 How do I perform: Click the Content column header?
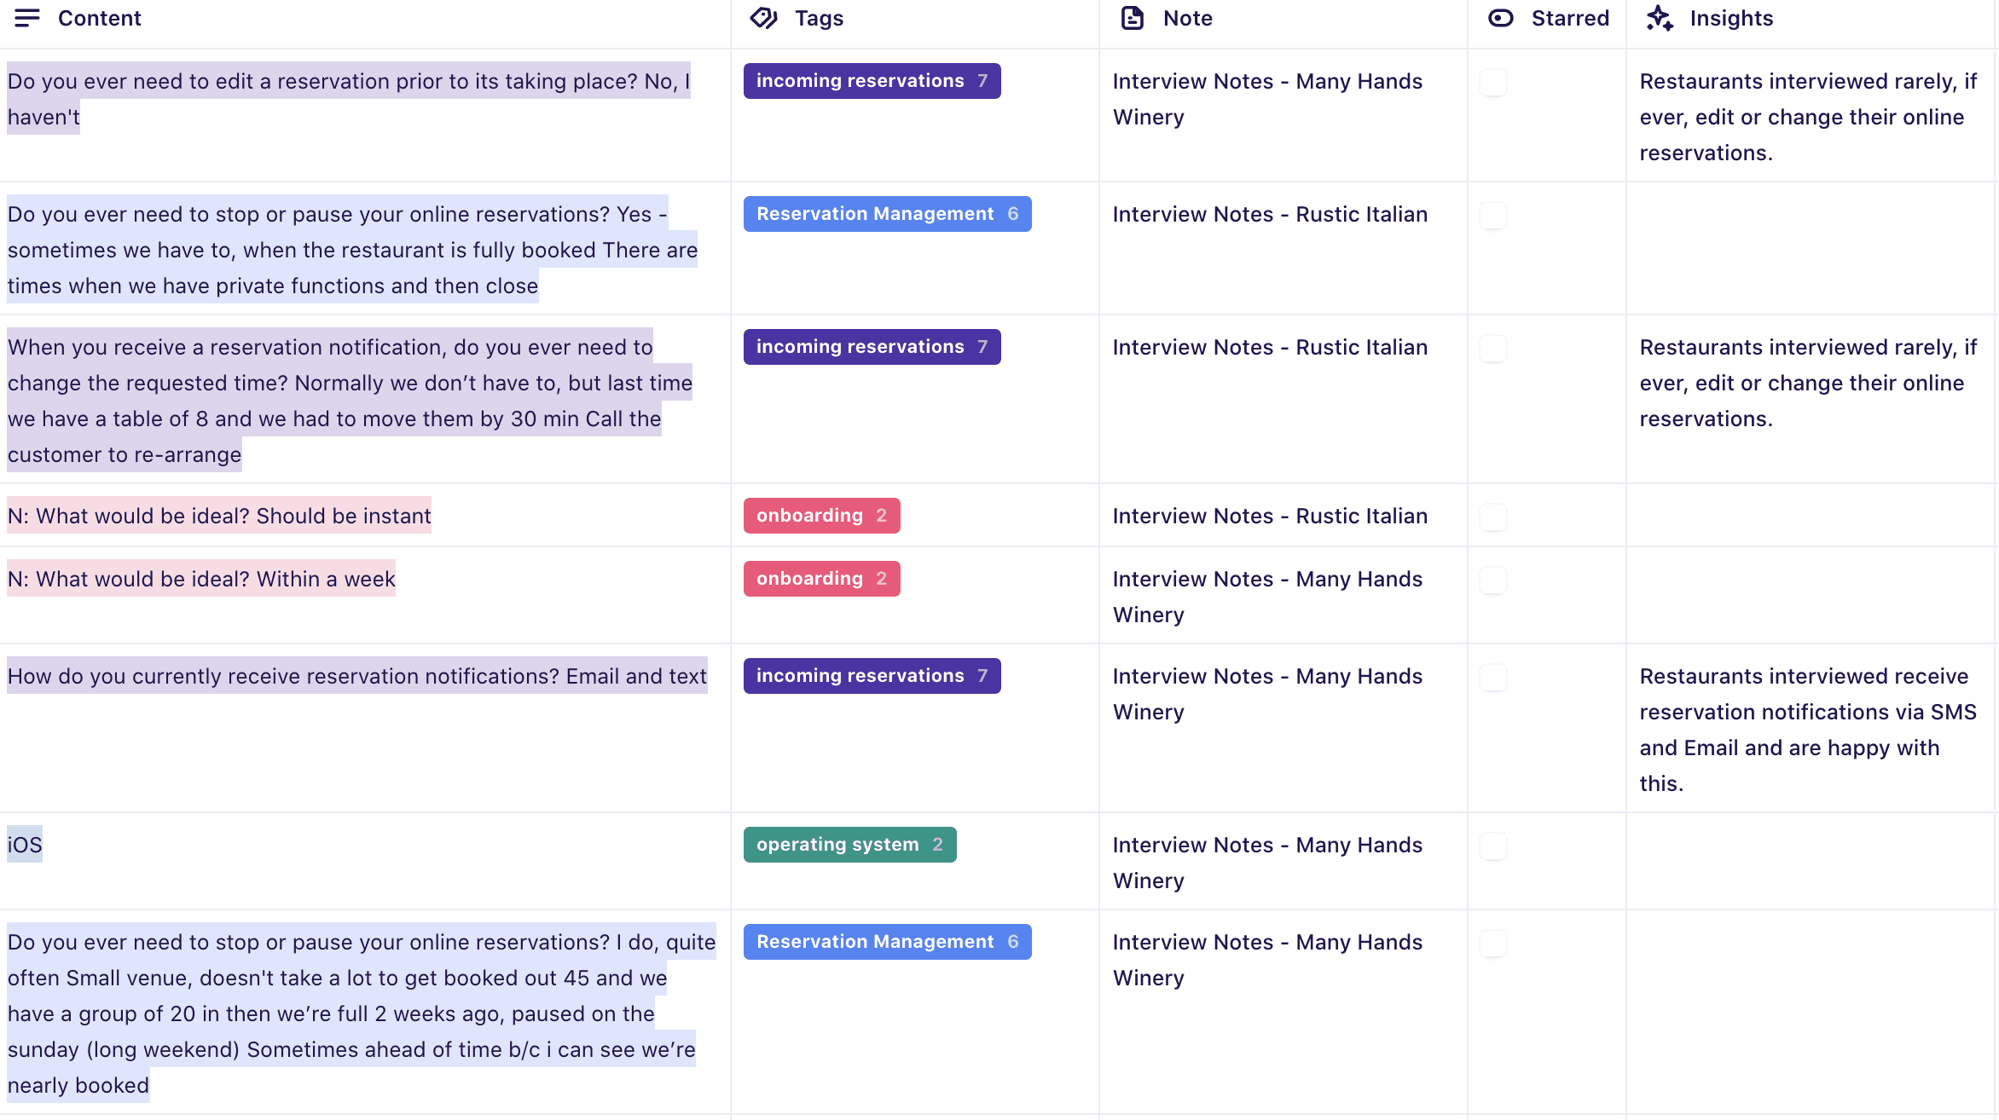(99, 18)
